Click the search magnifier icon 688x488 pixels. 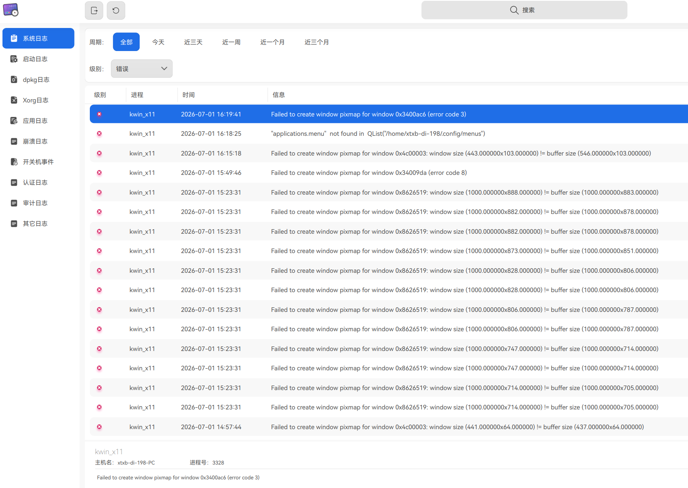[514, 10]
